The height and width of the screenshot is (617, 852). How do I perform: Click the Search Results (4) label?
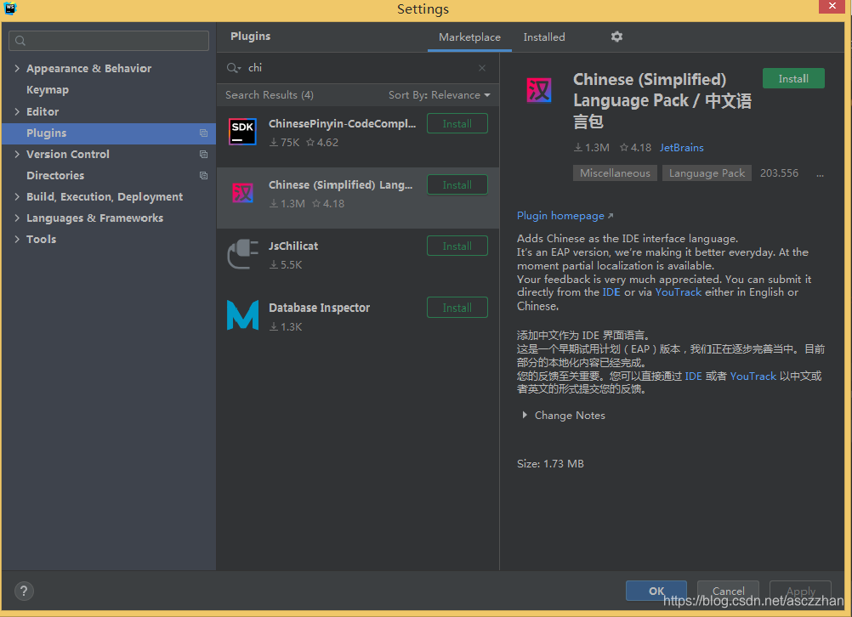tap(270, 95)
